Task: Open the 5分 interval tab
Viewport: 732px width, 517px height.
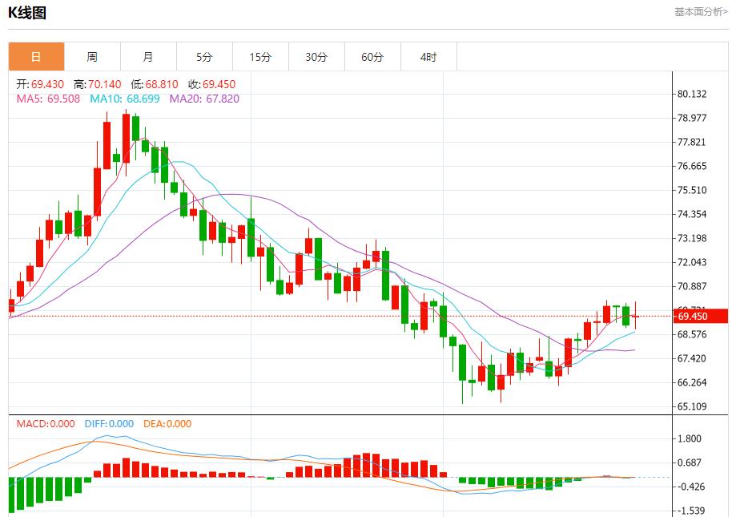Action: 204,57
